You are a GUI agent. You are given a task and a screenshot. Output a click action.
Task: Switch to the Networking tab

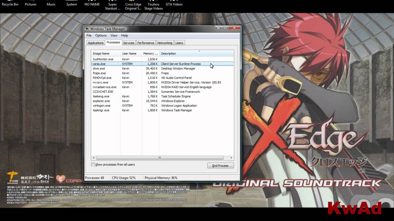(x=165, y=43)
